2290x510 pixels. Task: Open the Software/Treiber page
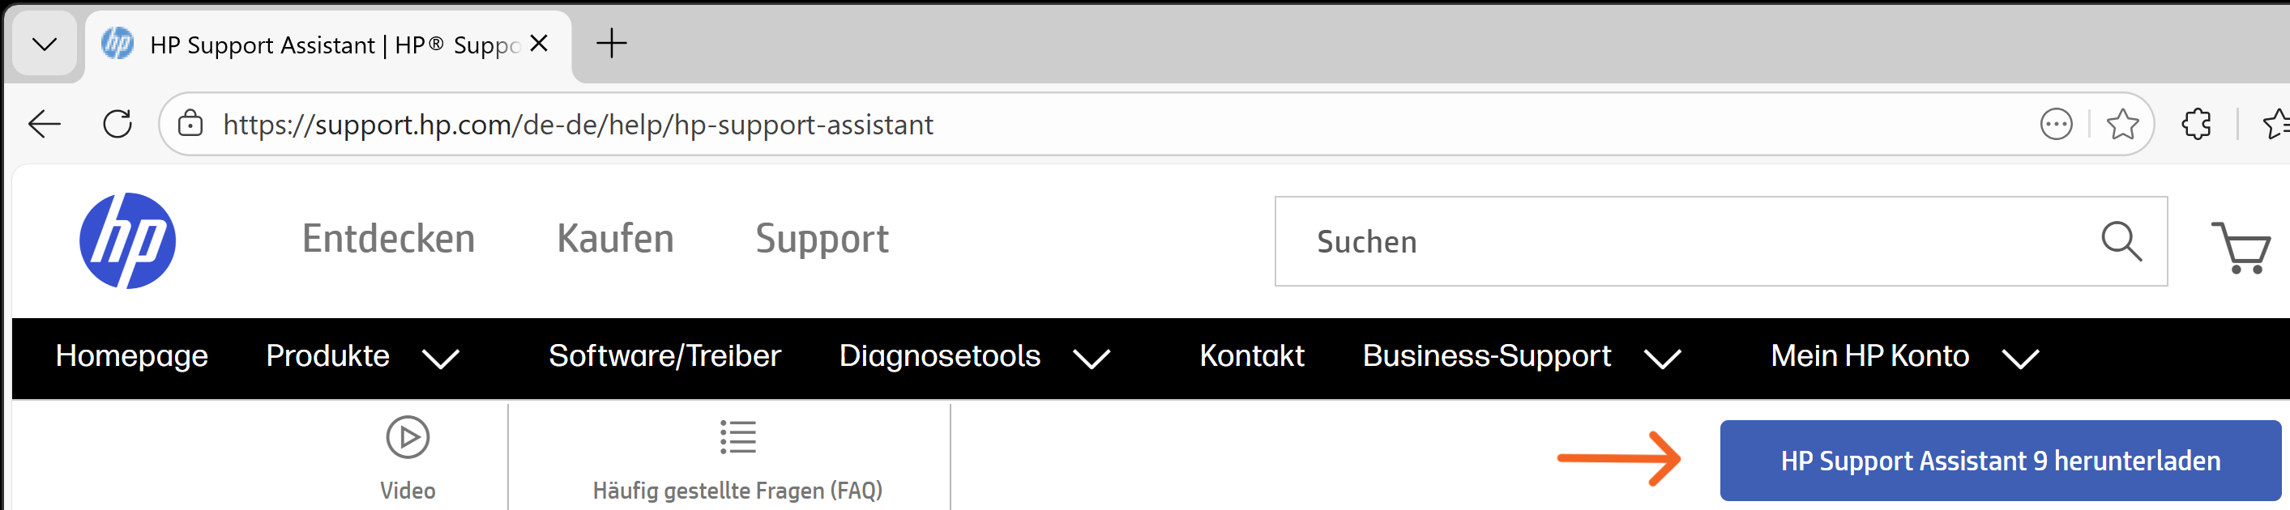pyautogui.click(x=664, y=356)
